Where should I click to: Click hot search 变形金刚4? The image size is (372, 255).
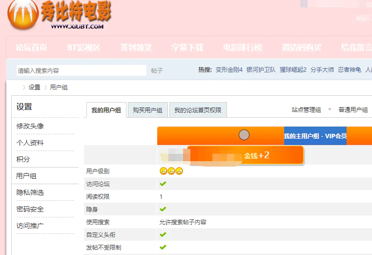(229, 69)
